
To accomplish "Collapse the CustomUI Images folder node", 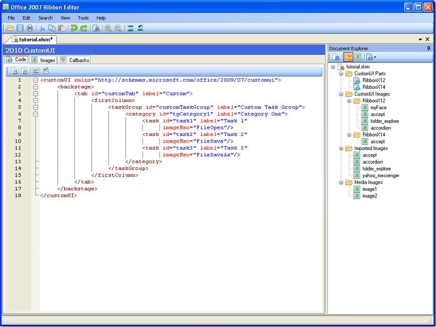I will point(341,94).
